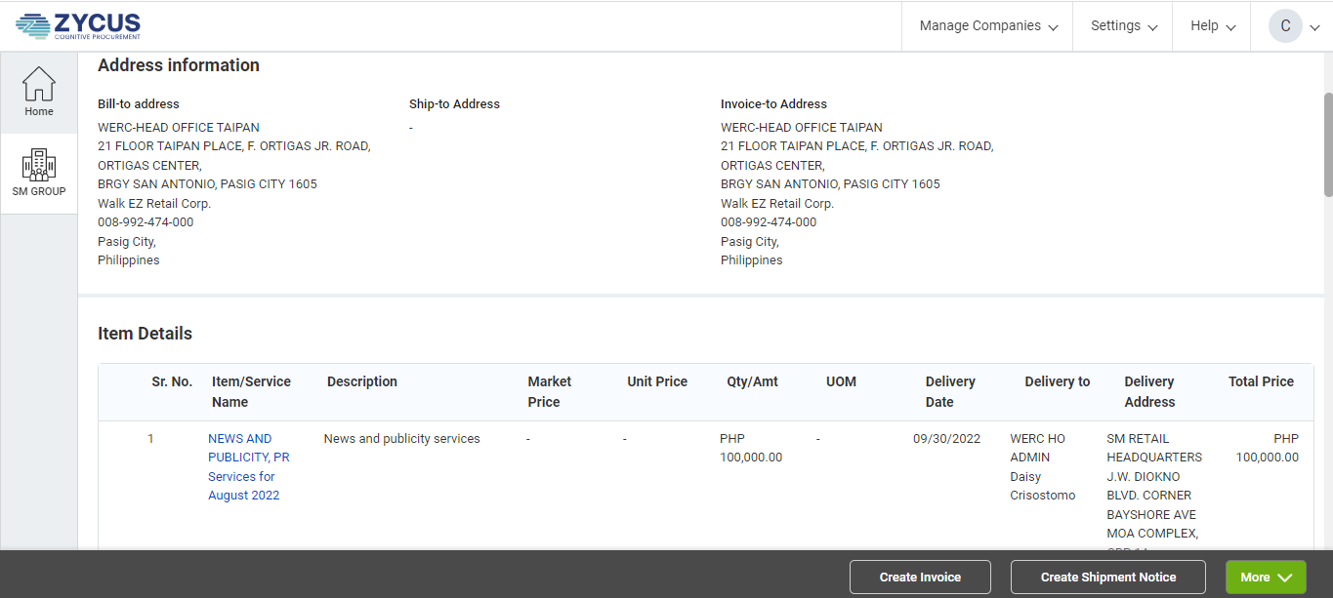Click the page vertical scrollbar
This screenshot has width=1333, height=598.
(x=1327, y=144)
